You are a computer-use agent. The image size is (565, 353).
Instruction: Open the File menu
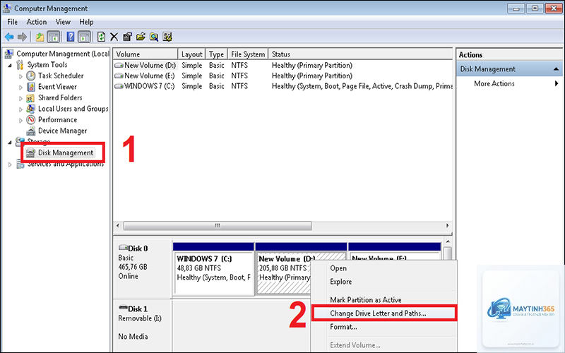pyautogui.click(x=12, y=22)
